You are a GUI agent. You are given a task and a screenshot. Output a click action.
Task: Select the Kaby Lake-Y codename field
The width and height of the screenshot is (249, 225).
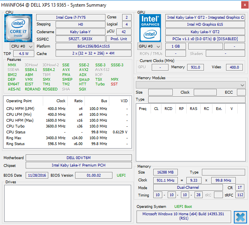[x=80, y=32]
